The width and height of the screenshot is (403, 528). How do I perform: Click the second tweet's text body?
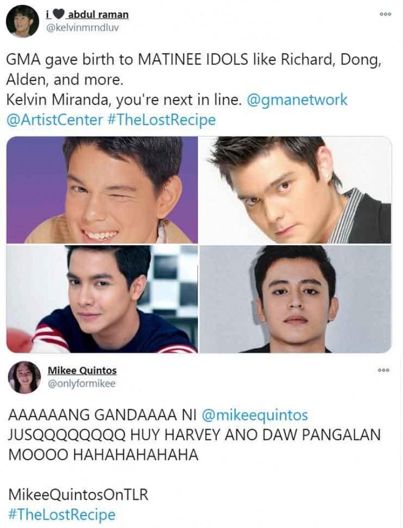[x=194, y=435]
